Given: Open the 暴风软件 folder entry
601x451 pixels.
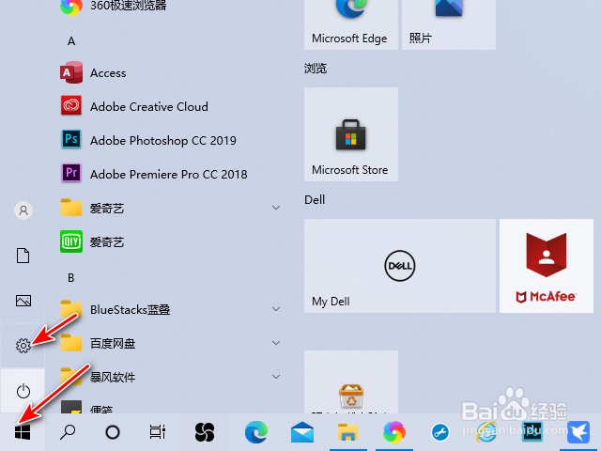Looking at the screenshot, I should coord(171,376).
